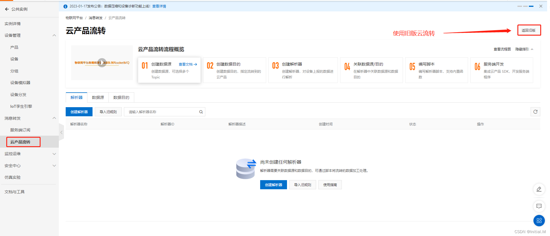Open 文档与工具 in sidebar
550x236 pixels.
[15, 192]
